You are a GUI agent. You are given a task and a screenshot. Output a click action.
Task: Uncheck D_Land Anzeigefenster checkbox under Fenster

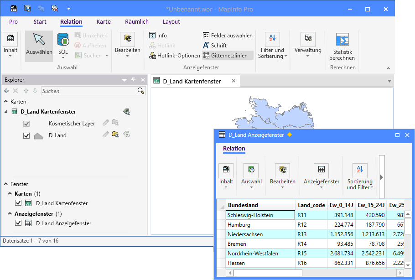pos(18,223)
